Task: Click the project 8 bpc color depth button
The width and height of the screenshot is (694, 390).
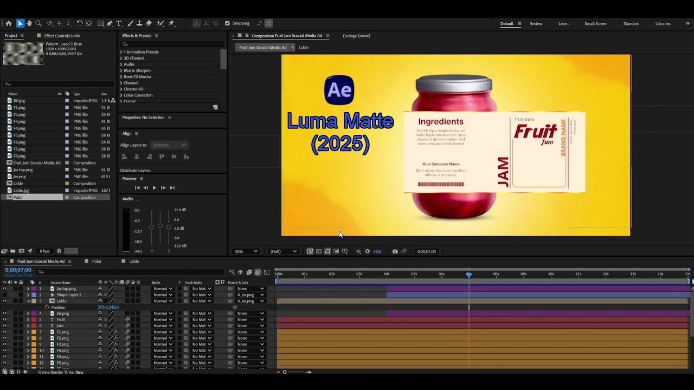Action: click(x=44, y=251)
